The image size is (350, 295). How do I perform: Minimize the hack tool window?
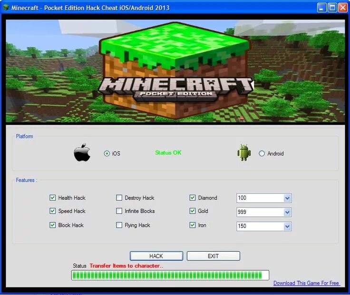(321, 8)
